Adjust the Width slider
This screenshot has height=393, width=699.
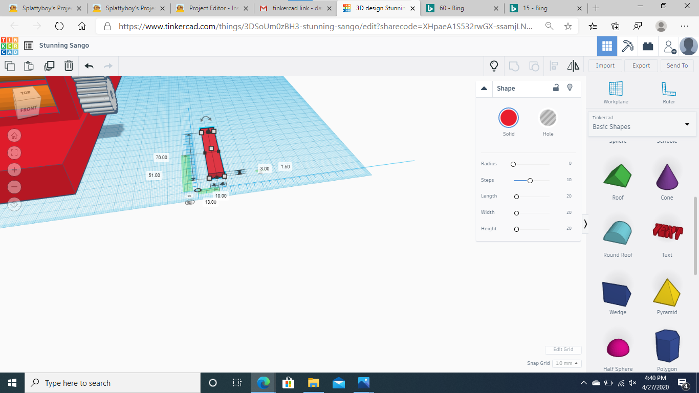532,213
